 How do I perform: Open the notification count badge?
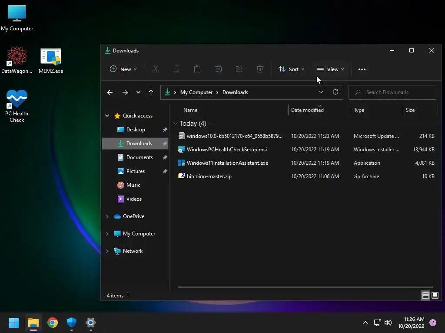(x=433, y=323)
